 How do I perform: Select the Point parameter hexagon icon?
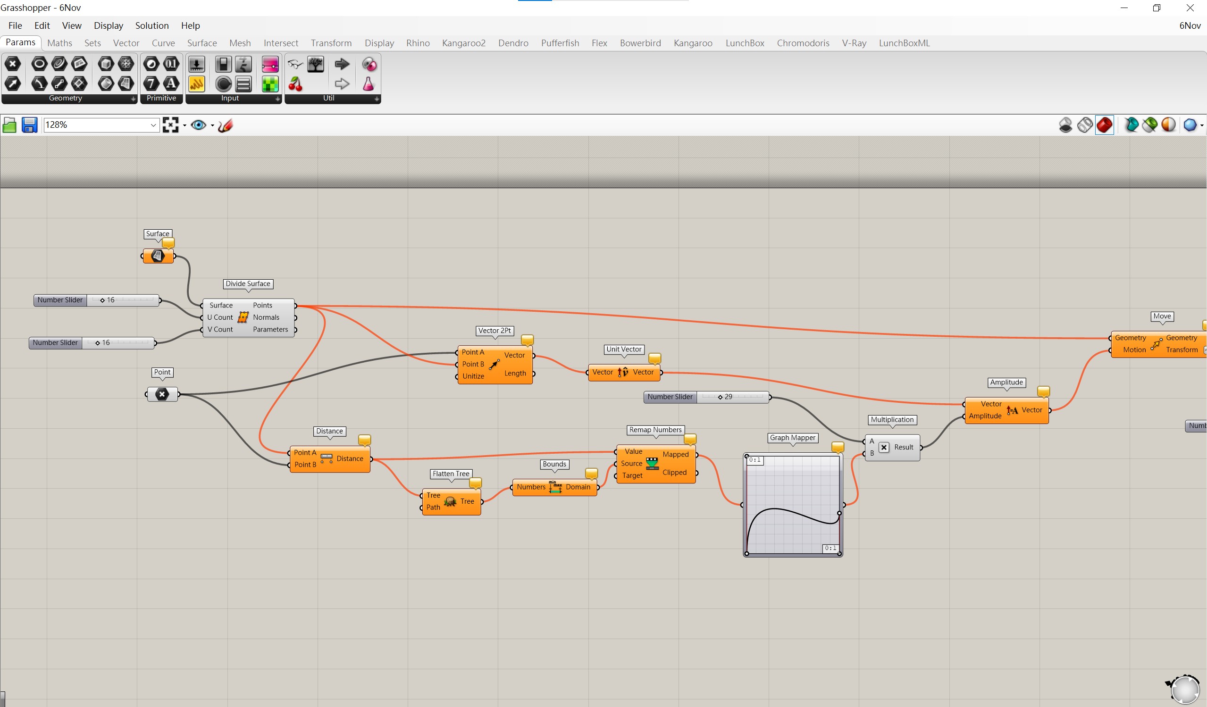click(x=13, y=64)
